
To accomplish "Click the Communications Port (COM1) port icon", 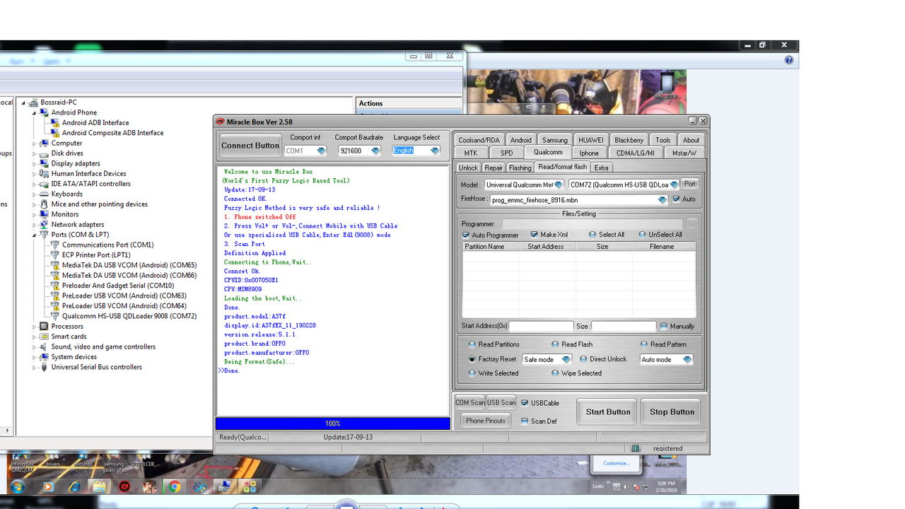I will point(56,245).
